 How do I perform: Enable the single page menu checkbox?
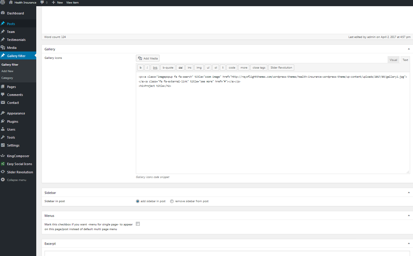138,224
